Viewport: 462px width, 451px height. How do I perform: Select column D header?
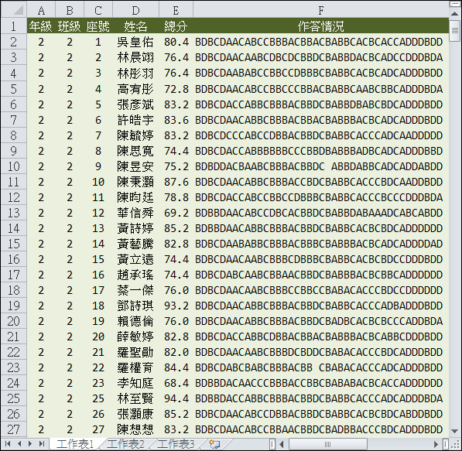click(135, 10)
